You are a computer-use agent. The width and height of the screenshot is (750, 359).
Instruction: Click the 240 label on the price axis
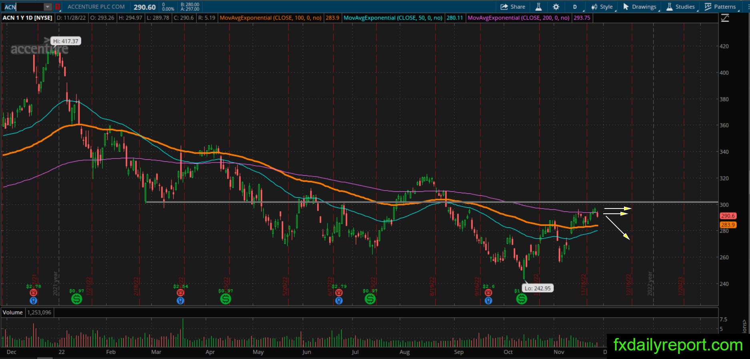[724, 284]
